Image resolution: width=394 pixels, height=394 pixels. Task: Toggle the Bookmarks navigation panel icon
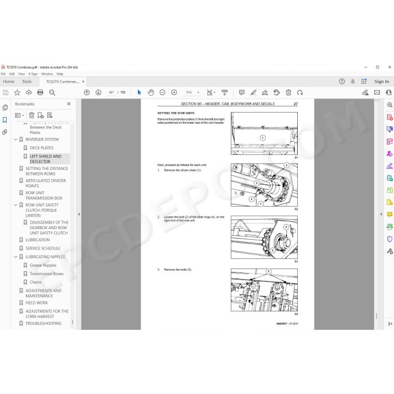coord(5,120)
